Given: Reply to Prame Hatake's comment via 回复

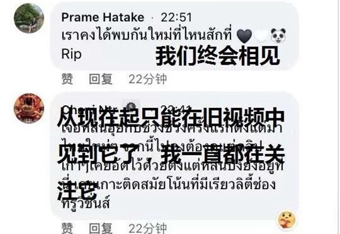Looking at the screenshot, I should point(101,79).
